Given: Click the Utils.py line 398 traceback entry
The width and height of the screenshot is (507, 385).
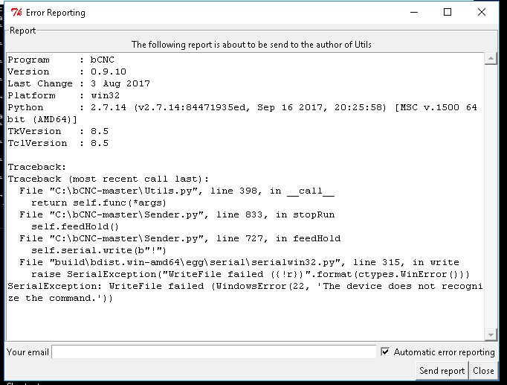Looking at the screenshot, I should [177, 191].
